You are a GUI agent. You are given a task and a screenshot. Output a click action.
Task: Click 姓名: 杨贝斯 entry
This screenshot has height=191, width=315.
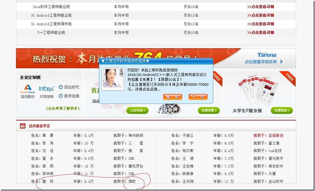click(182, 151)
